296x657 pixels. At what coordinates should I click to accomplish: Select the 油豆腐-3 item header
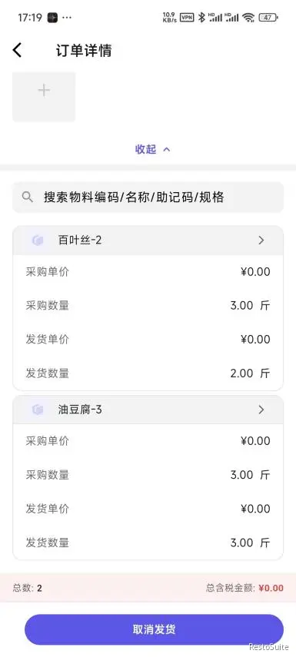[148, 410]
